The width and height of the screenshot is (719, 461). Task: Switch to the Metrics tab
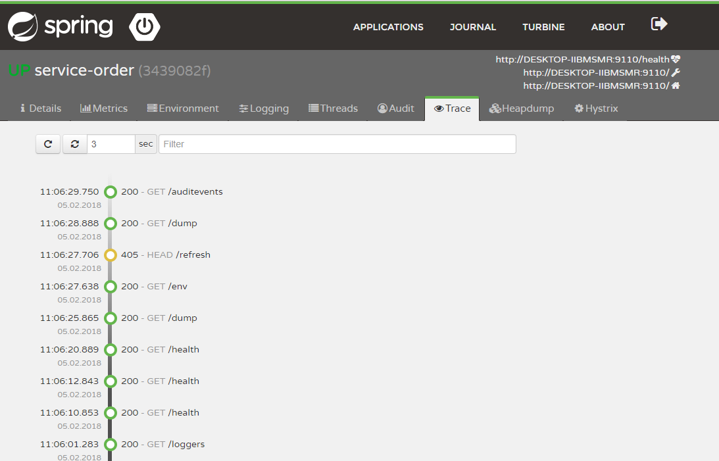(104, 109)
